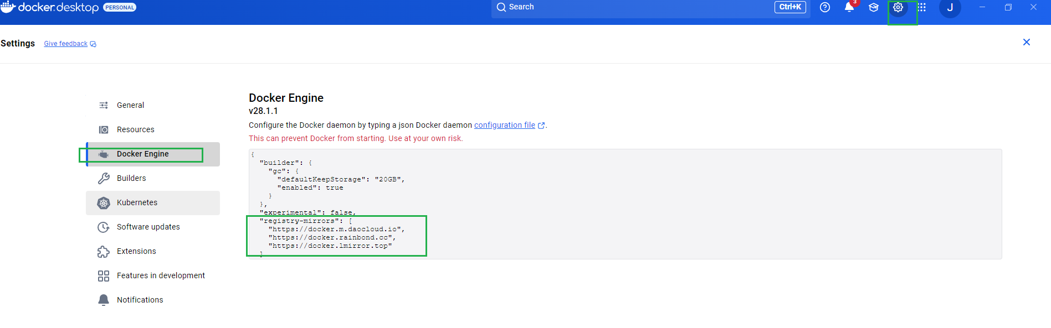Click the Features in development grid icon
Image resolution: width=1051 pixels, height=328 pixels.
(104, 276)
